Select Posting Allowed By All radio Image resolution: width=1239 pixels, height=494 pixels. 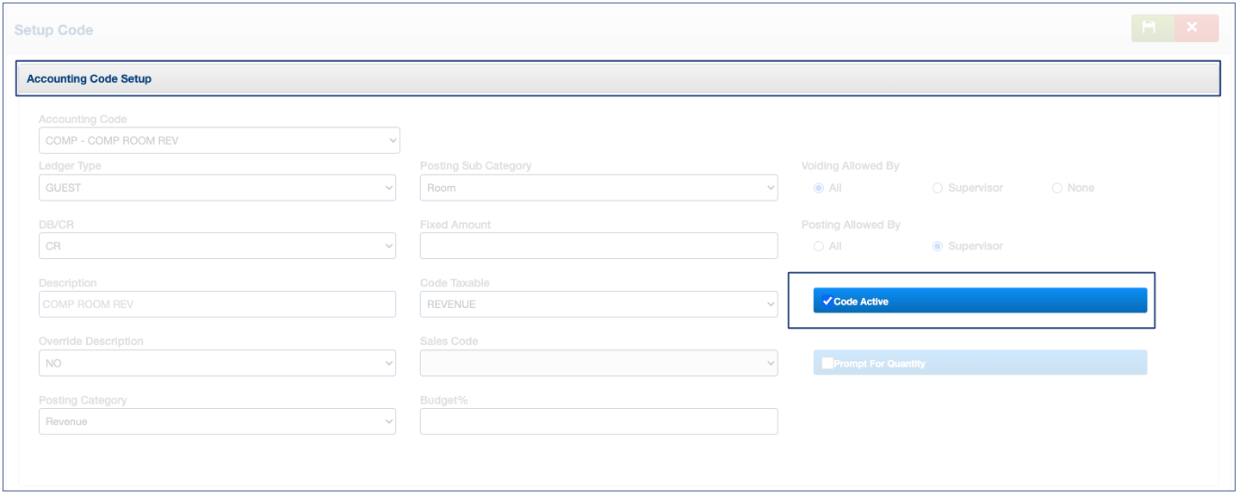pos(819,246)
